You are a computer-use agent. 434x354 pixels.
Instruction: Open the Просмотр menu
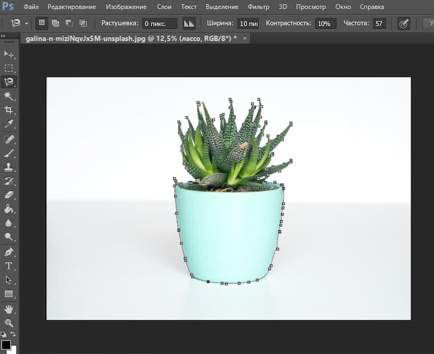[311, 7]
